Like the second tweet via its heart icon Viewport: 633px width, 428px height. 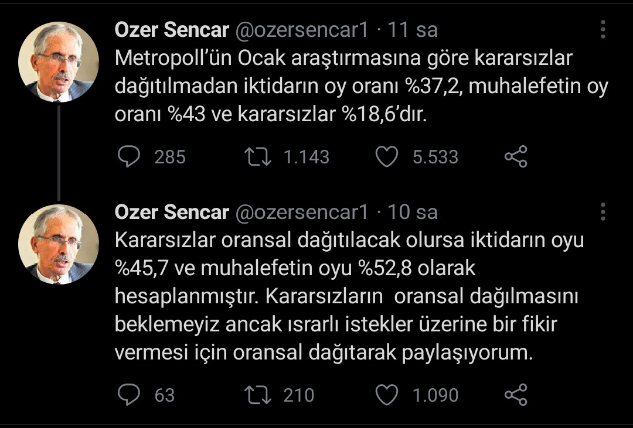pyautogui.click(x=387, y=395)
